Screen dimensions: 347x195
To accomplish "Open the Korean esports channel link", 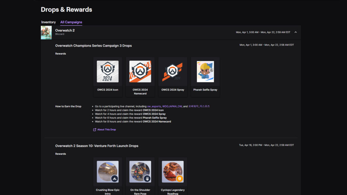I will pyautogui.click(x=199, y=106).
